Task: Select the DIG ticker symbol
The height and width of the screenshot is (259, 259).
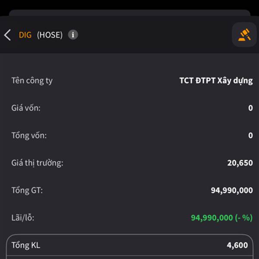Action: point(25,35)
